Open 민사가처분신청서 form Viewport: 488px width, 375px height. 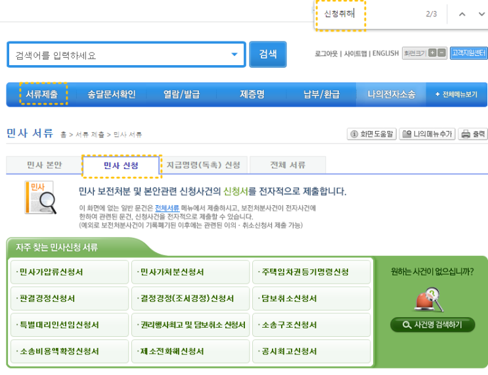190,272
